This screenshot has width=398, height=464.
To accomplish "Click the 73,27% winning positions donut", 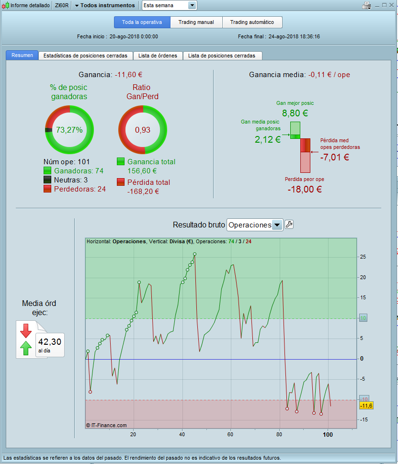I will coord(69,130).
